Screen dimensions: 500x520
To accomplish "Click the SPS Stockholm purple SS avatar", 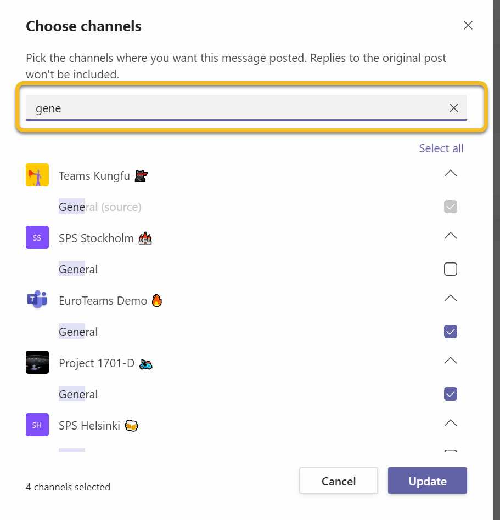I will (37, 238).
